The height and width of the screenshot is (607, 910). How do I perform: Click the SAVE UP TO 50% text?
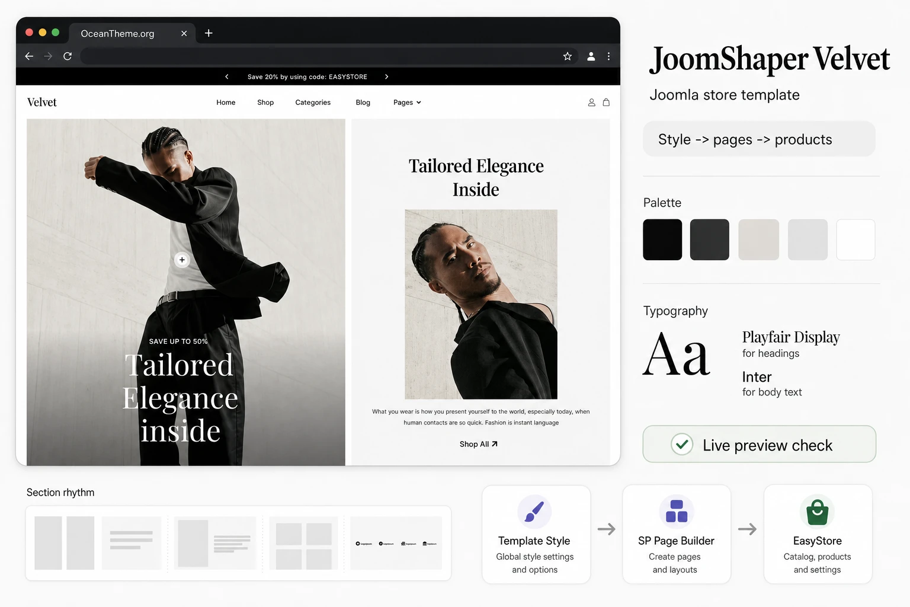178,341
